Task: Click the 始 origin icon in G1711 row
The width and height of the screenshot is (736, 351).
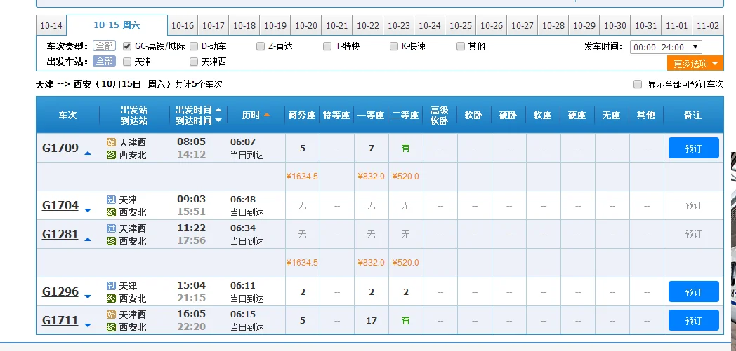Action: (111, 315)
